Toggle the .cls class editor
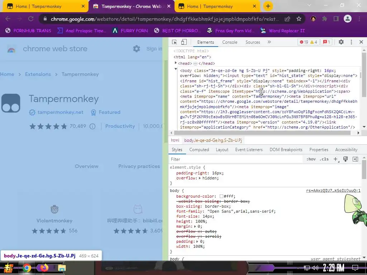The image size is (367, 275). 324,159
